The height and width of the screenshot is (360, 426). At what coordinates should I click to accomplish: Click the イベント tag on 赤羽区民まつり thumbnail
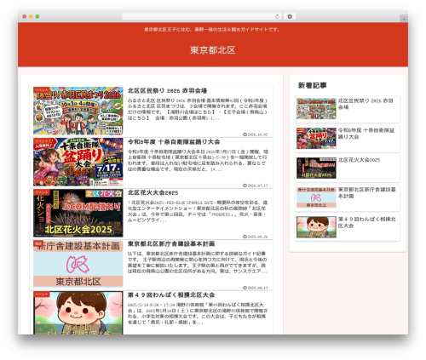point(42,90)
